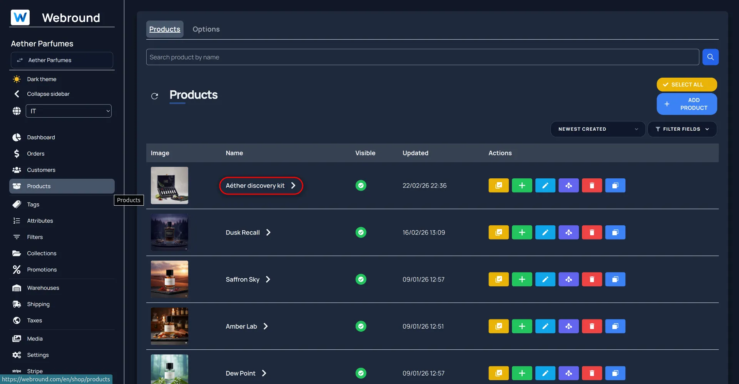Click duplicate copy icon for Aéther discovery kit
The width and height of the screenshot is (739, 384).
pyautogui.click(x=615, y=186)
